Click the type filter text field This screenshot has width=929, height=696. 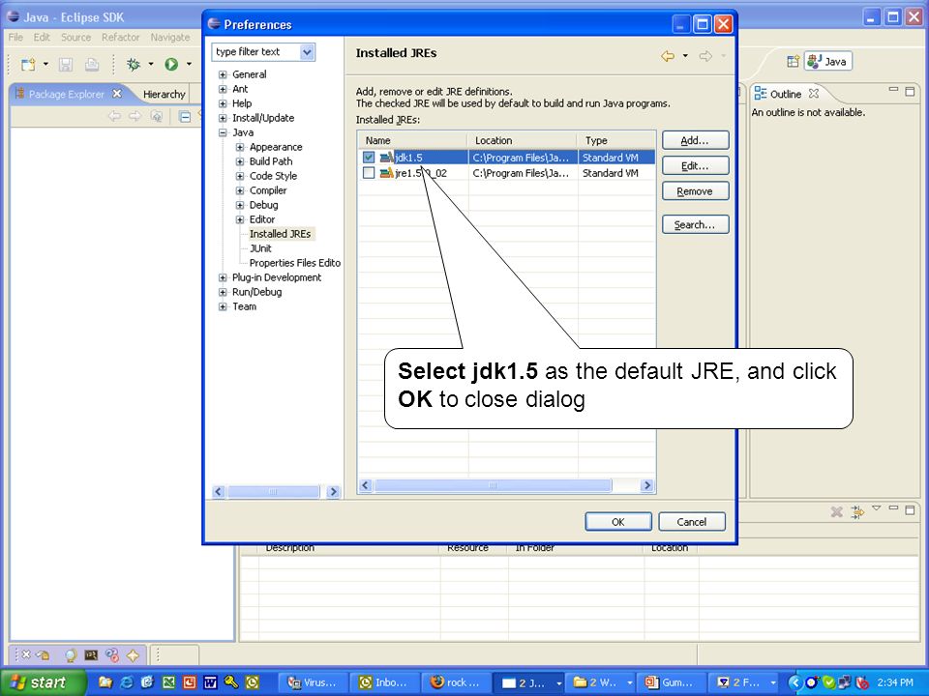(256, 52)
